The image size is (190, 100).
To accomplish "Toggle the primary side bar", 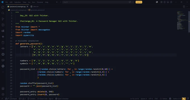I will tap(165, 2).
